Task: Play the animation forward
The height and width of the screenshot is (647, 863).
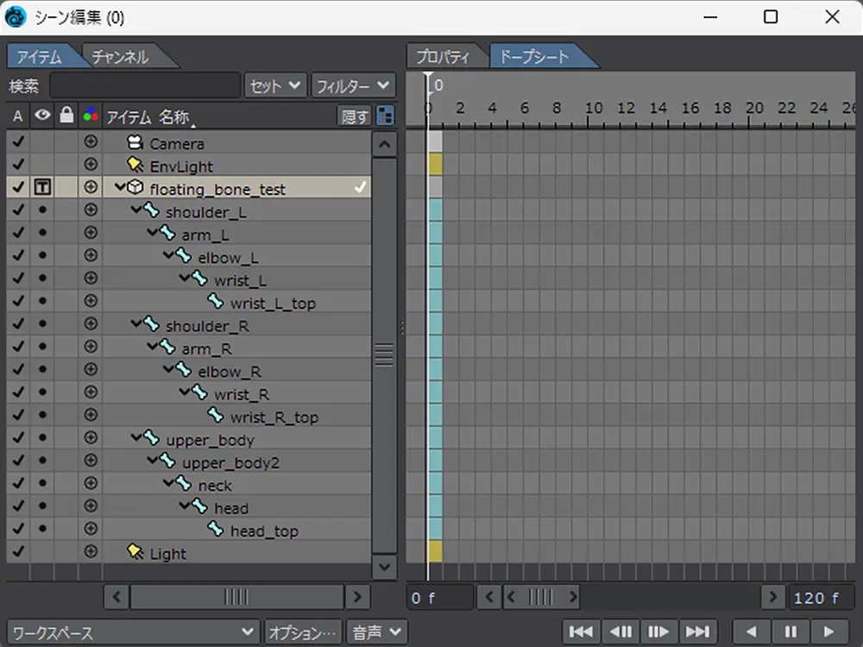Action: (829, 631)
